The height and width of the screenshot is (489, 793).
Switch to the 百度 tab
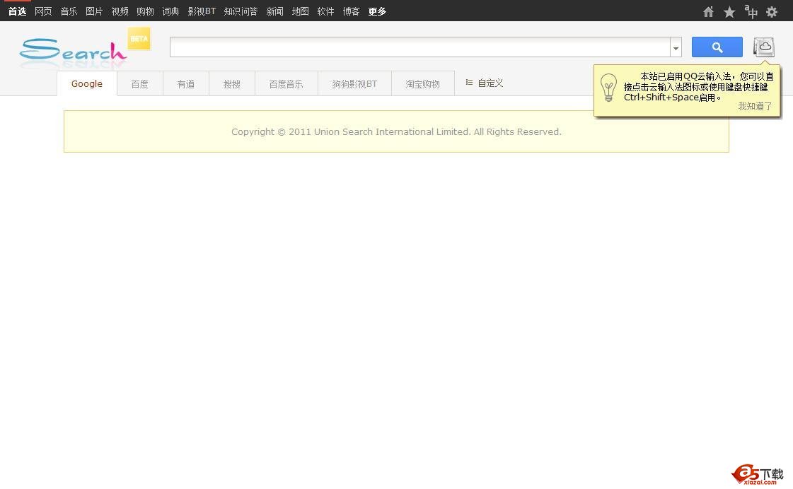point(139,84)
